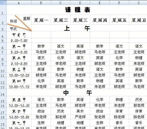Select cell E15 containing 化学
Image resolution: width=147 pixels, height=129 pixels.
(x=99, y=100)
